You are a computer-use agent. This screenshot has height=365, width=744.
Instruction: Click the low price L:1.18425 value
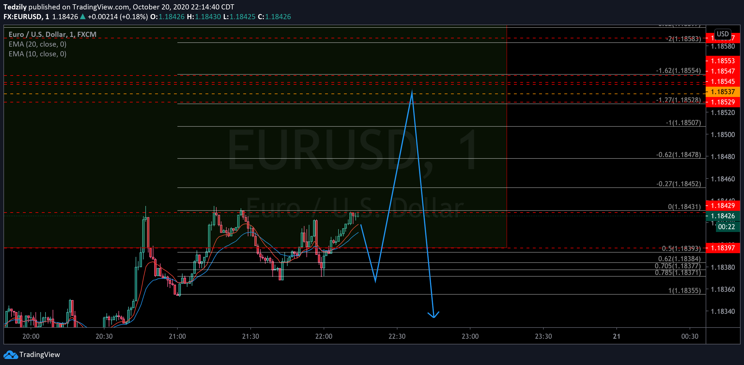click(240, 17)
